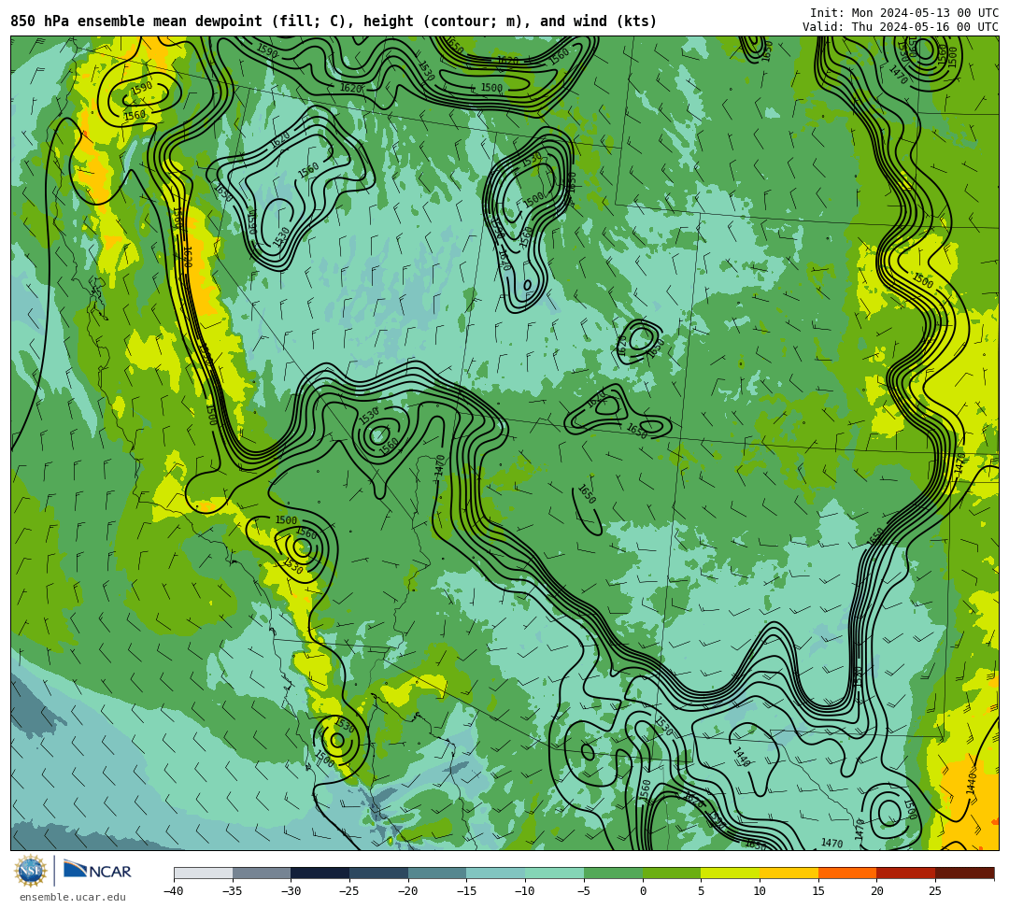The width and height of the screenshot is (1009, 909).
Task: Click the 25 colorbar tick label
Action: click(x=935, y=891)
